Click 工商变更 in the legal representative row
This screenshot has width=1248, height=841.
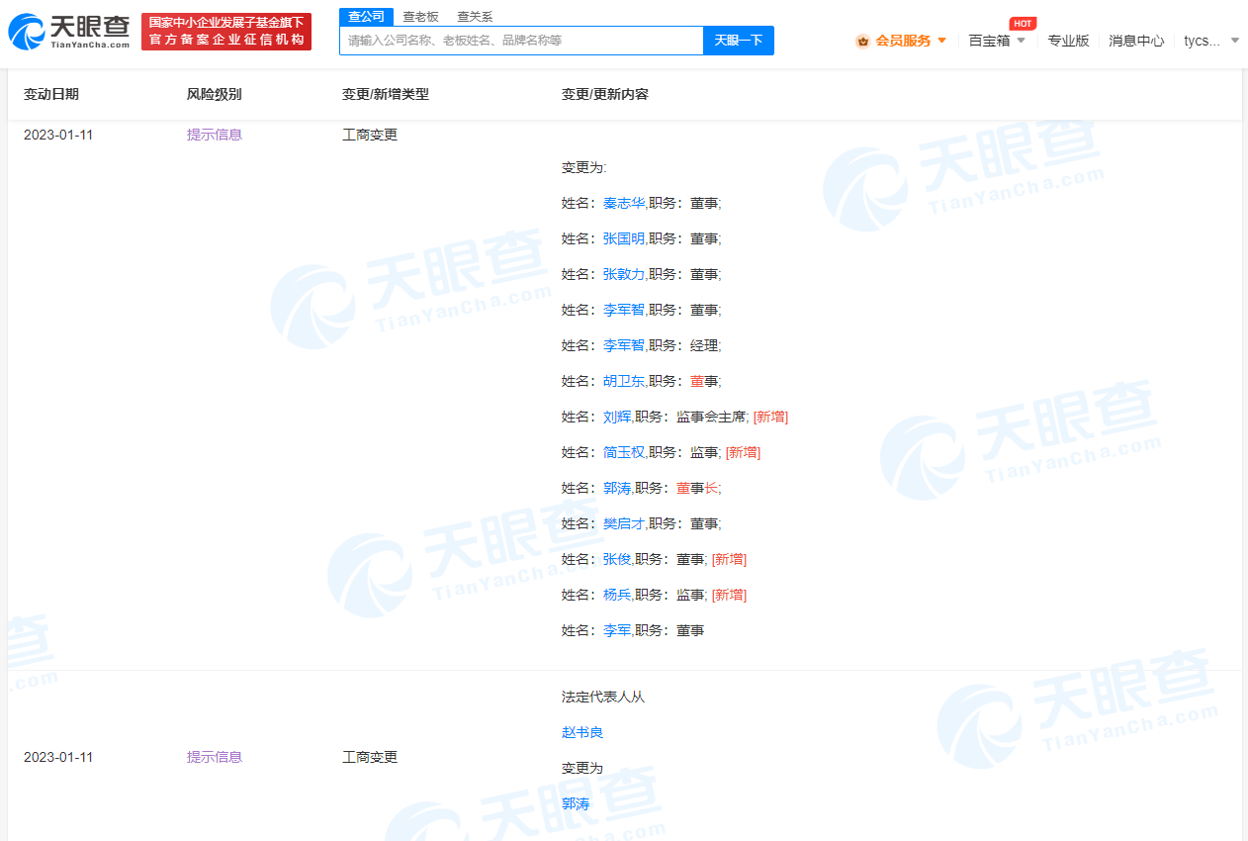tap(370, 757)
